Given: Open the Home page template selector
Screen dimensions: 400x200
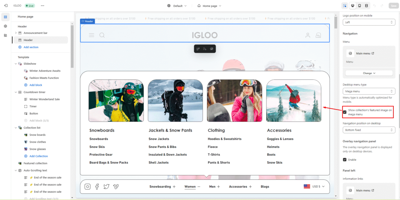Looking at the screenshot, I should click(209, 6).
